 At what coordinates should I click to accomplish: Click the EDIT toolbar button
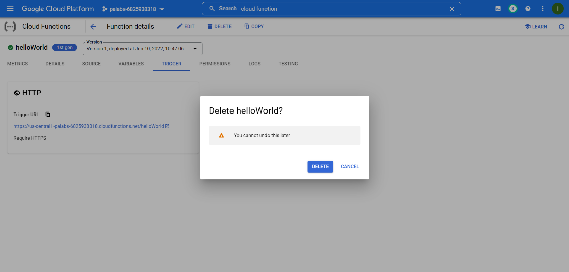[x=186, y=27]
